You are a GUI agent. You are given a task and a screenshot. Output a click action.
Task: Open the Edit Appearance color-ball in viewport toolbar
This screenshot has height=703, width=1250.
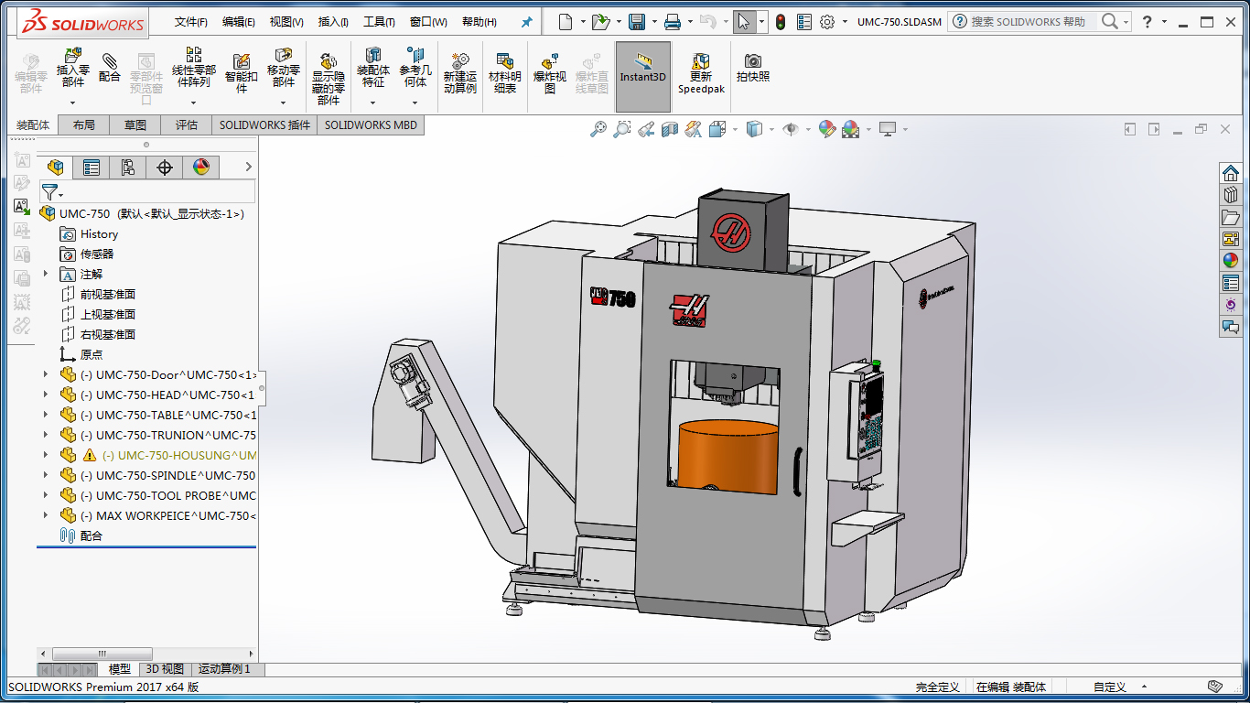(827, 130)
